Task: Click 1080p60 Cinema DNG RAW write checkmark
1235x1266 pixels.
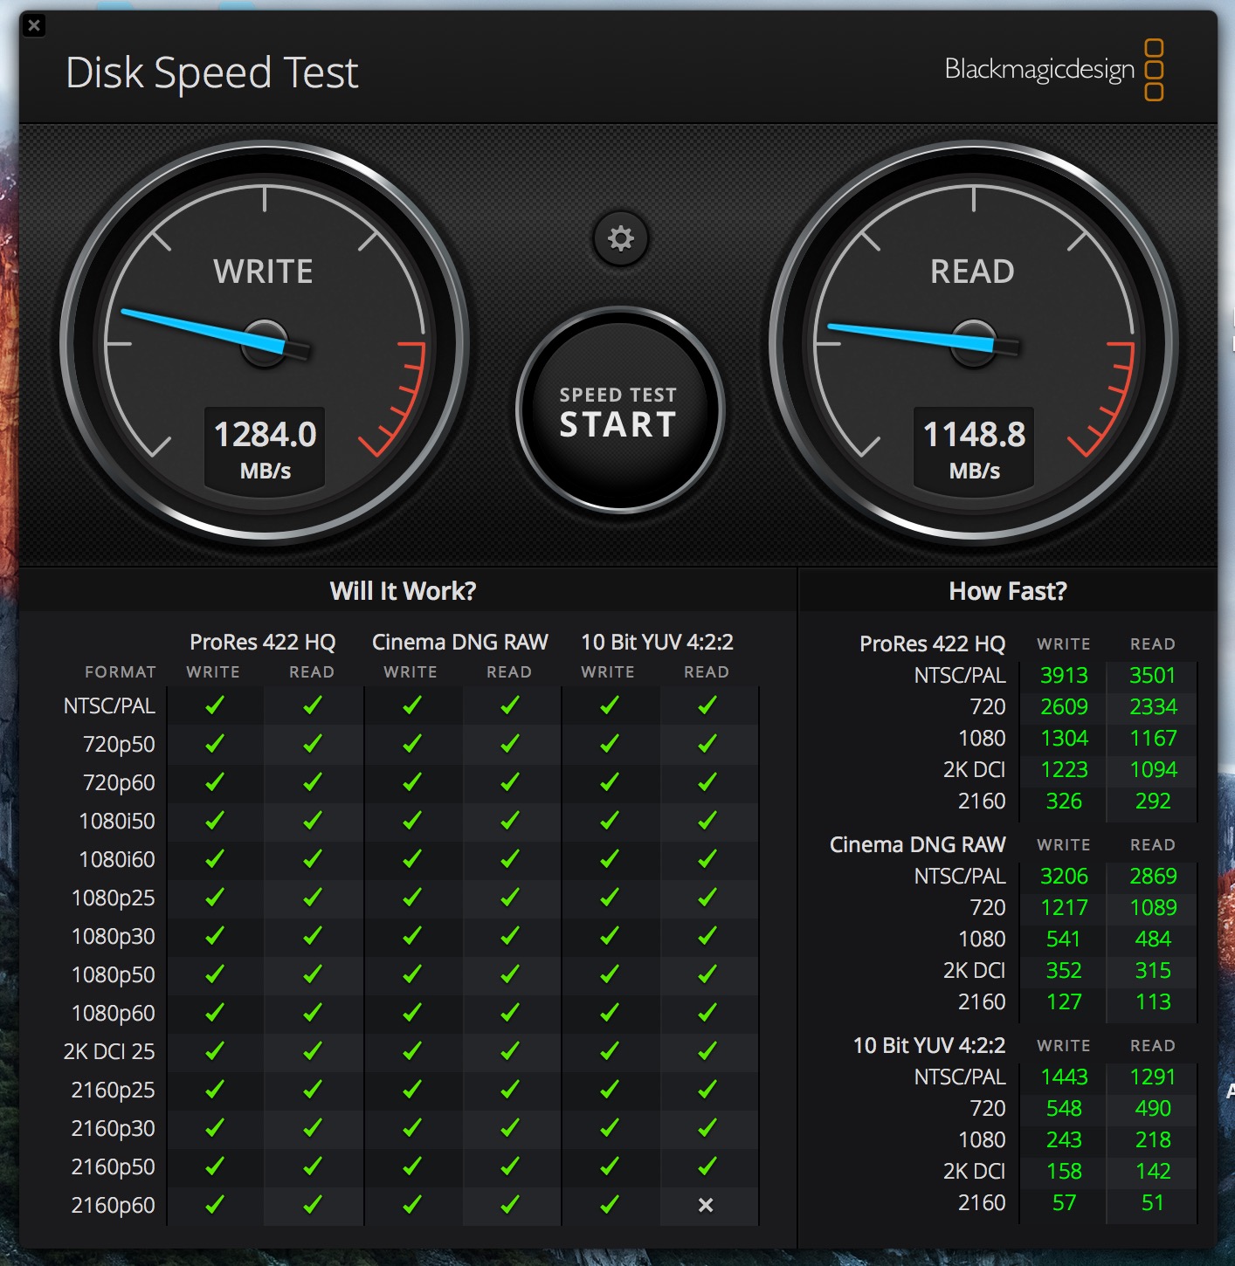Action: 411,1013
